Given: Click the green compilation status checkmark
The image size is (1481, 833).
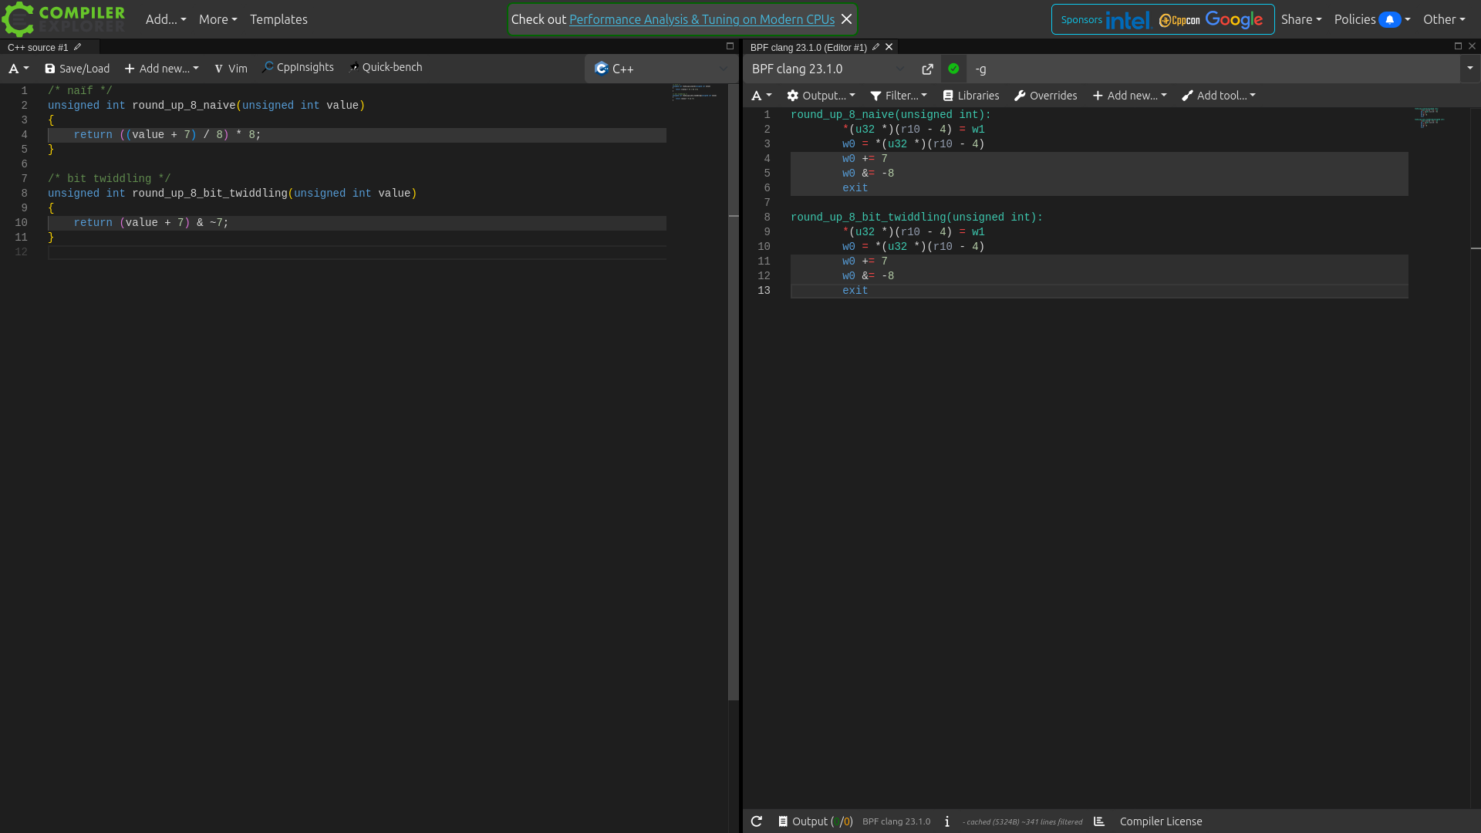Looking at the screenshot, I should click(x=953, y=69).
